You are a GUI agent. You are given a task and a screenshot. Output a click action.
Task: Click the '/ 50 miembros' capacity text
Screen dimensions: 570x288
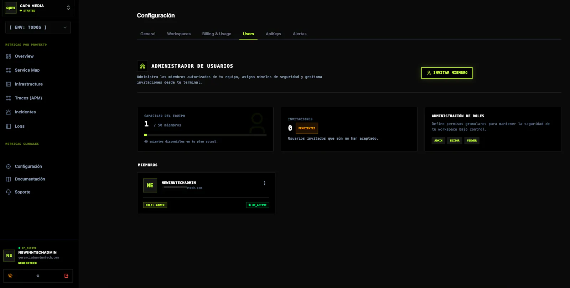167,125
